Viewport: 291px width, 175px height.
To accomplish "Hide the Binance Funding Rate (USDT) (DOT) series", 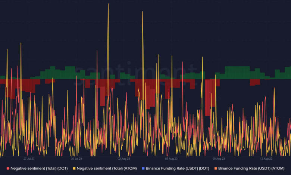I will click(x=178, y=168).
